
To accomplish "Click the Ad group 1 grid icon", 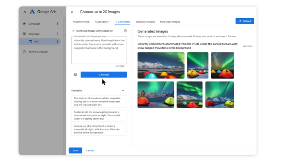I will [x=24, y=34].
